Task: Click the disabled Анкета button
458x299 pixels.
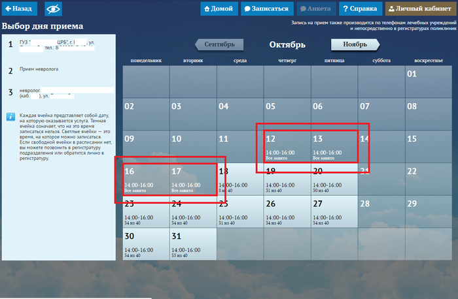Action: pyautogui.click(x=314, y=9)
